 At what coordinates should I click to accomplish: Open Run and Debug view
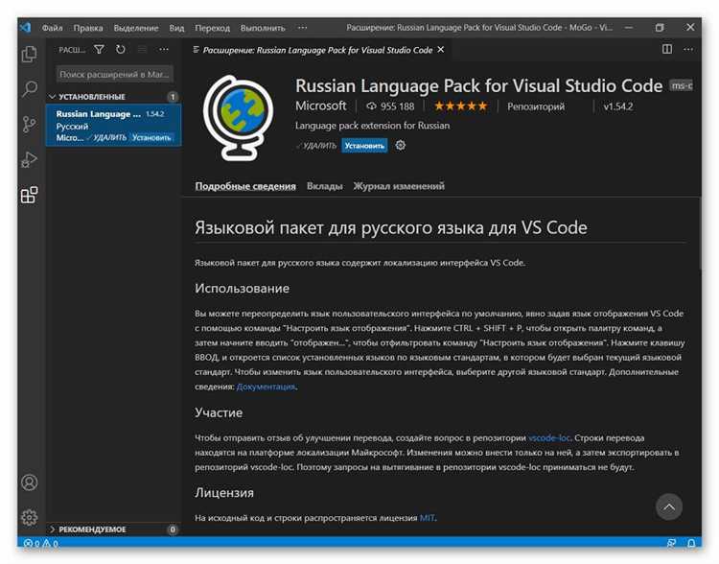point(30,159)
